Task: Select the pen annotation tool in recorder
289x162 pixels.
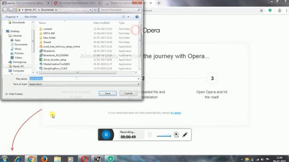Action: coord(185,135)
